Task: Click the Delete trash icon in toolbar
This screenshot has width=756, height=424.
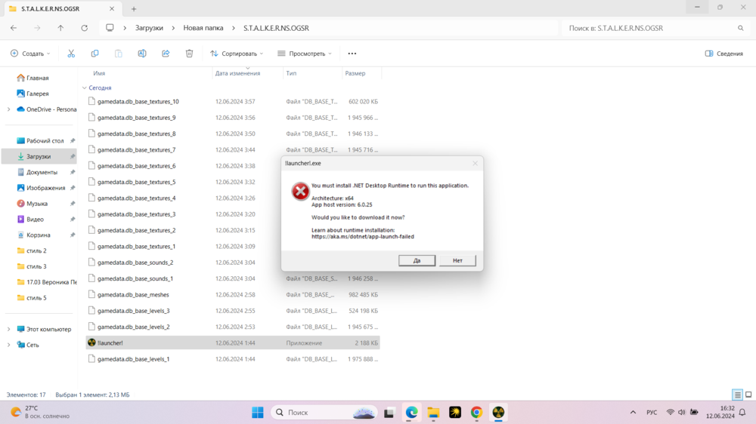Action: 189,54
